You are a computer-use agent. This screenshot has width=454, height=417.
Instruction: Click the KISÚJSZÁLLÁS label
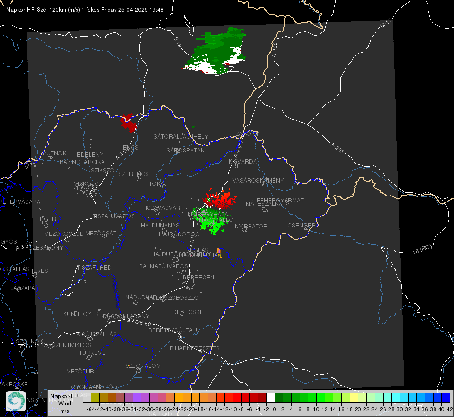pos(96,334)
